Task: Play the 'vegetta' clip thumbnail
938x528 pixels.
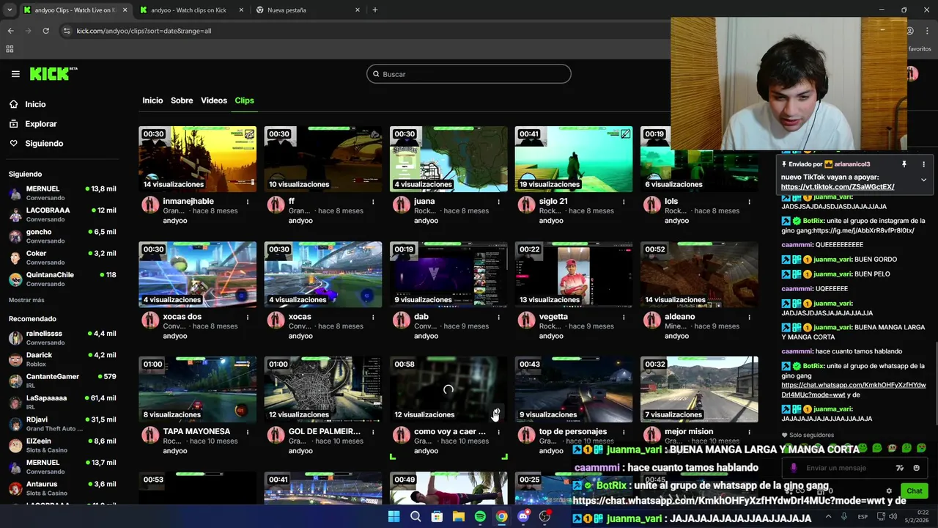Action: click(574, 274)
